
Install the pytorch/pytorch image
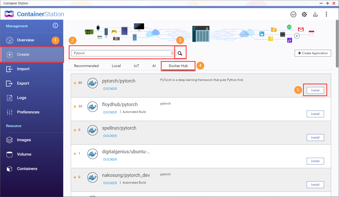315,90
